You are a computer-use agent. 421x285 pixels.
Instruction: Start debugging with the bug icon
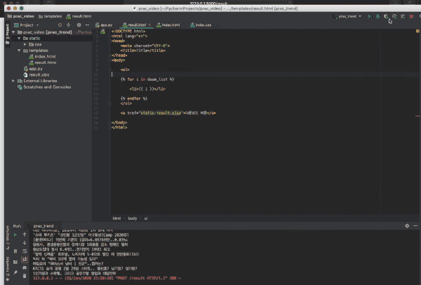(x=378, y=15)
